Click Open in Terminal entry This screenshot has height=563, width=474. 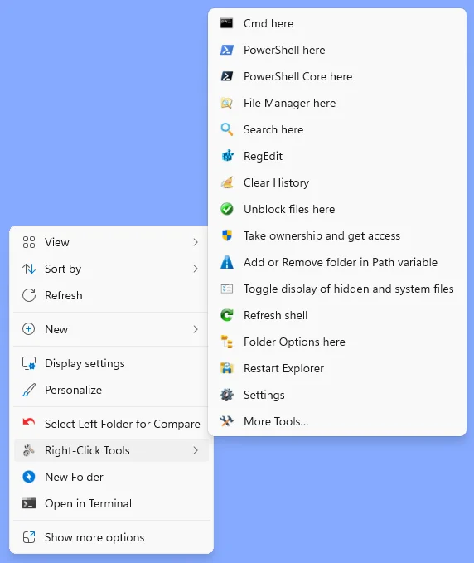coord(111,503)
